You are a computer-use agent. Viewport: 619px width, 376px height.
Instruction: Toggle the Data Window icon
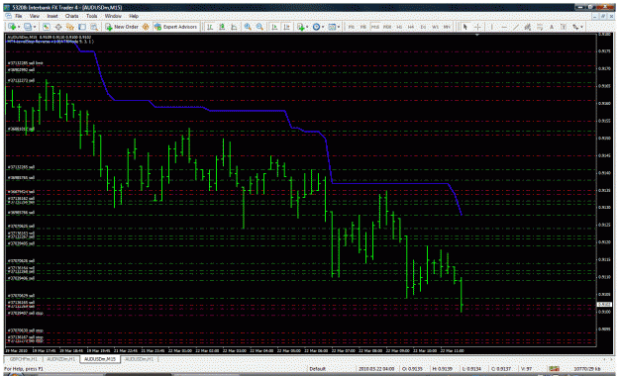[58, 27]
